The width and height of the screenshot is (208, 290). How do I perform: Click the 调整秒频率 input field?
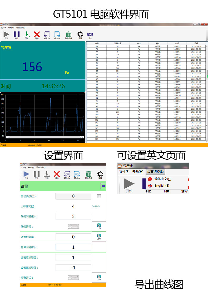coord(73,237)
